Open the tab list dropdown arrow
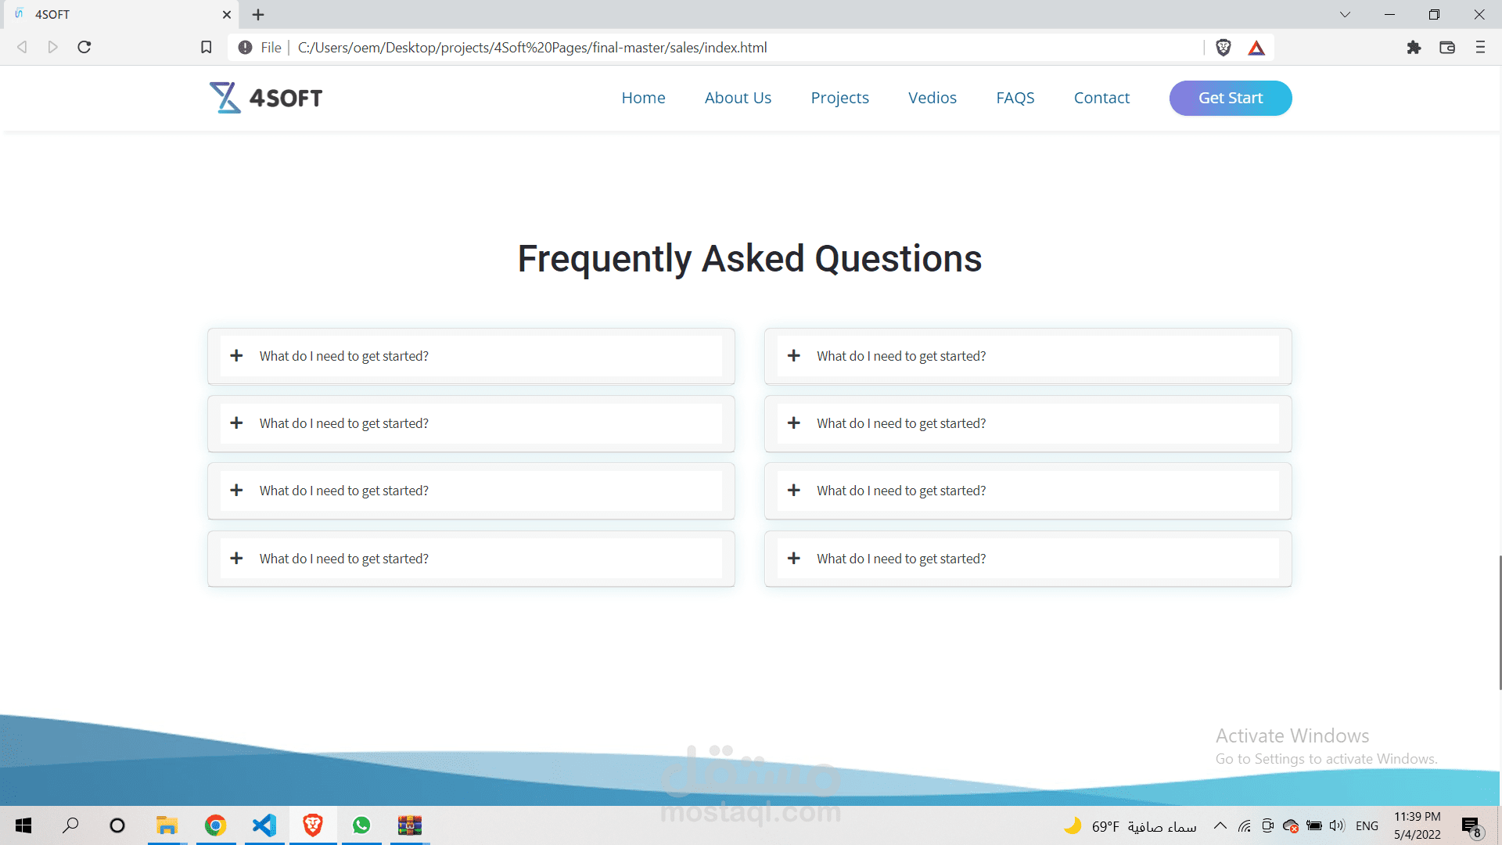This screenshot has width=1502, height=845. (x=1345, y=14)
